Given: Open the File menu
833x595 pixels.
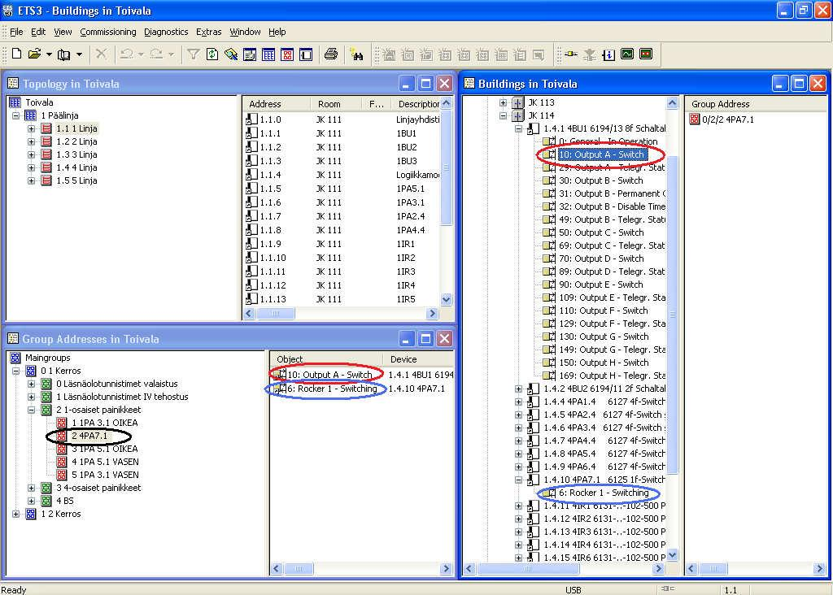Looking at the screenshot, I should click(x=16, y=32).
